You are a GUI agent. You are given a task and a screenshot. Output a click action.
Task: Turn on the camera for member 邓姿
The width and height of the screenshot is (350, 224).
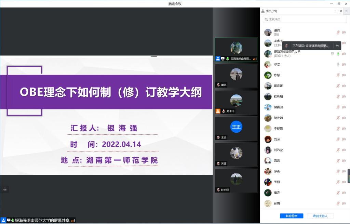coord(345,64)
